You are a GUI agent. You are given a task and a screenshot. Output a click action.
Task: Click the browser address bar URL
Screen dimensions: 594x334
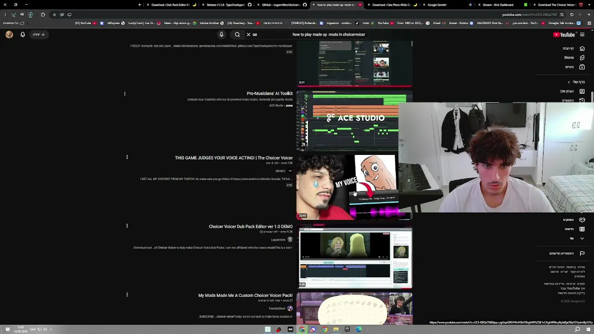(529, 14)
